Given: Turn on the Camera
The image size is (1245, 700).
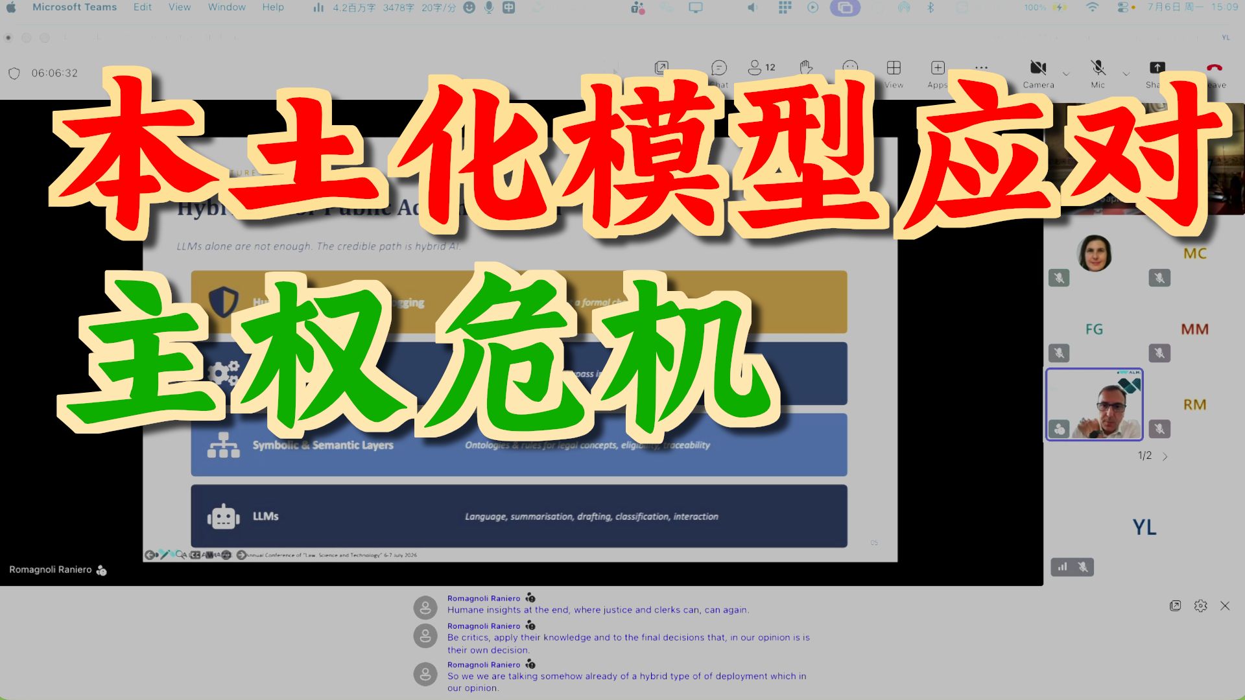Looking at the screenshot, I should [1038, 73].
